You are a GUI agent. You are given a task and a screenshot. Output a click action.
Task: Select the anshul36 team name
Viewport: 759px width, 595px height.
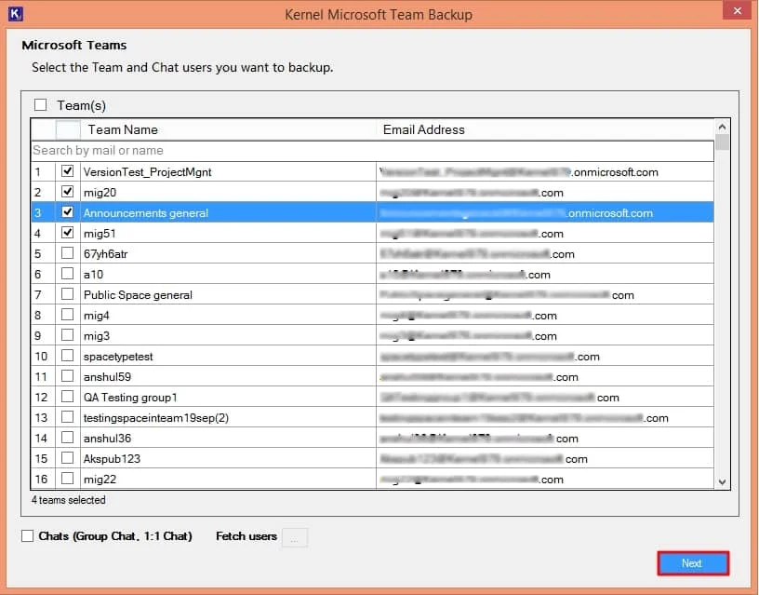107,439
